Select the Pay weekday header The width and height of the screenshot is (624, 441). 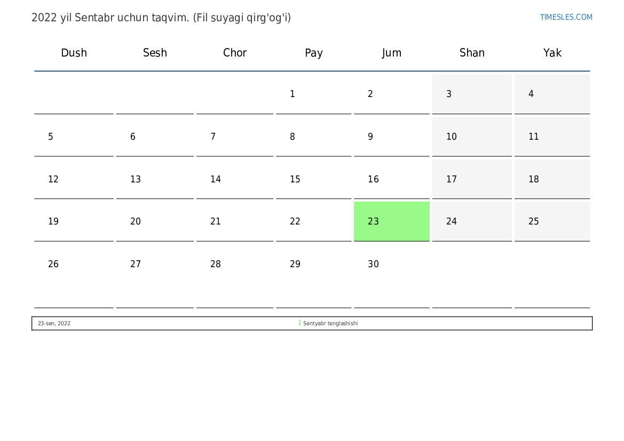pos(313,53)
